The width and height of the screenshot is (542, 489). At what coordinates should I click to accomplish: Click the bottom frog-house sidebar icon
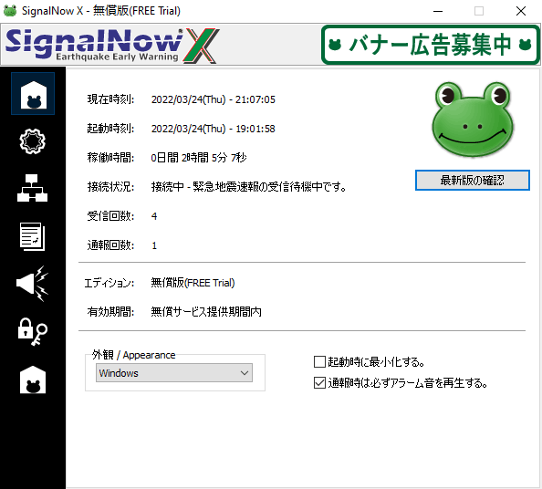[33, 380]
